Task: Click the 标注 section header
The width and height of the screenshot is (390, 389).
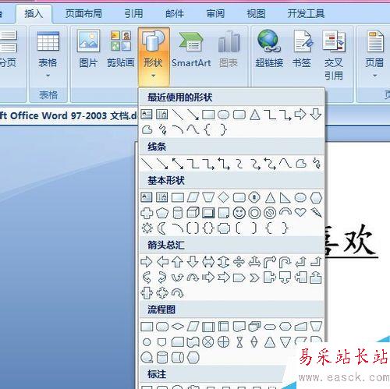Action: [x=157, y=374]
